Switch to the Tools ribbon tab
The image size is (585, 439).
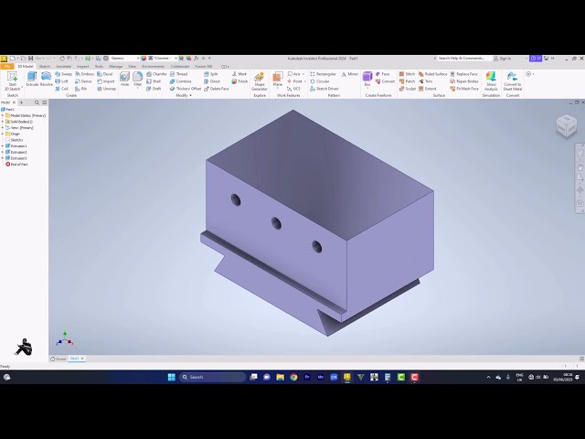tap(99, 67)
